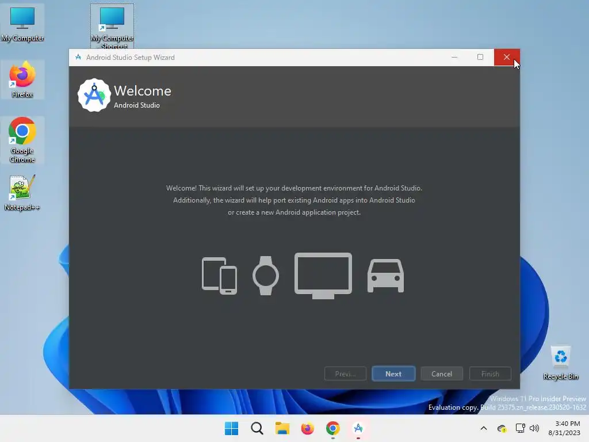Open Firefox from the taskbar

[307, 428]
